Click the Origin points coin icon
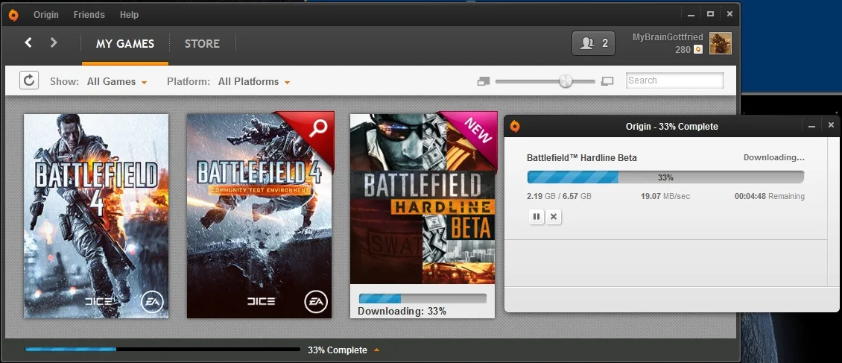Image resolution: width=842 pixels, height=363 pixels. click(697, 49)
